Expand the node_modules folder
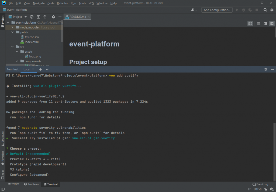The width and height of the screenshot is (276, 192). (12, 27)
